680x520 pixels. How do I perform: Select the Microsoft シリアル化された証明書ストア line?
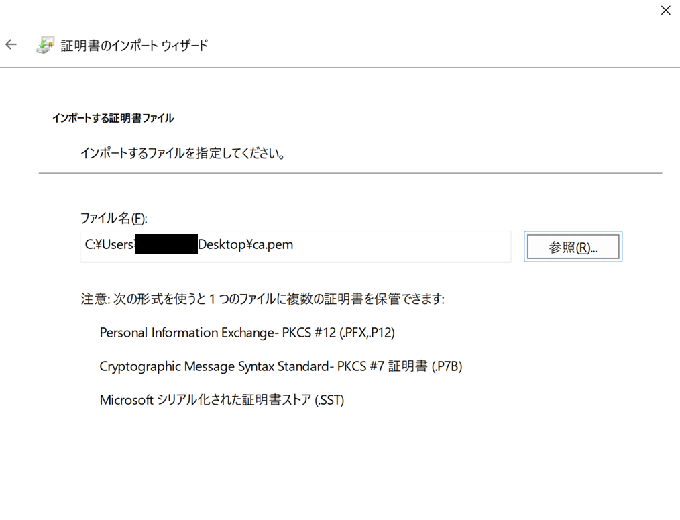[221, 400]
